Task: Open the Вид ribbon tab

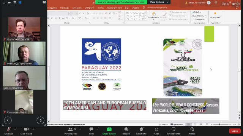Action: point(126,8)
